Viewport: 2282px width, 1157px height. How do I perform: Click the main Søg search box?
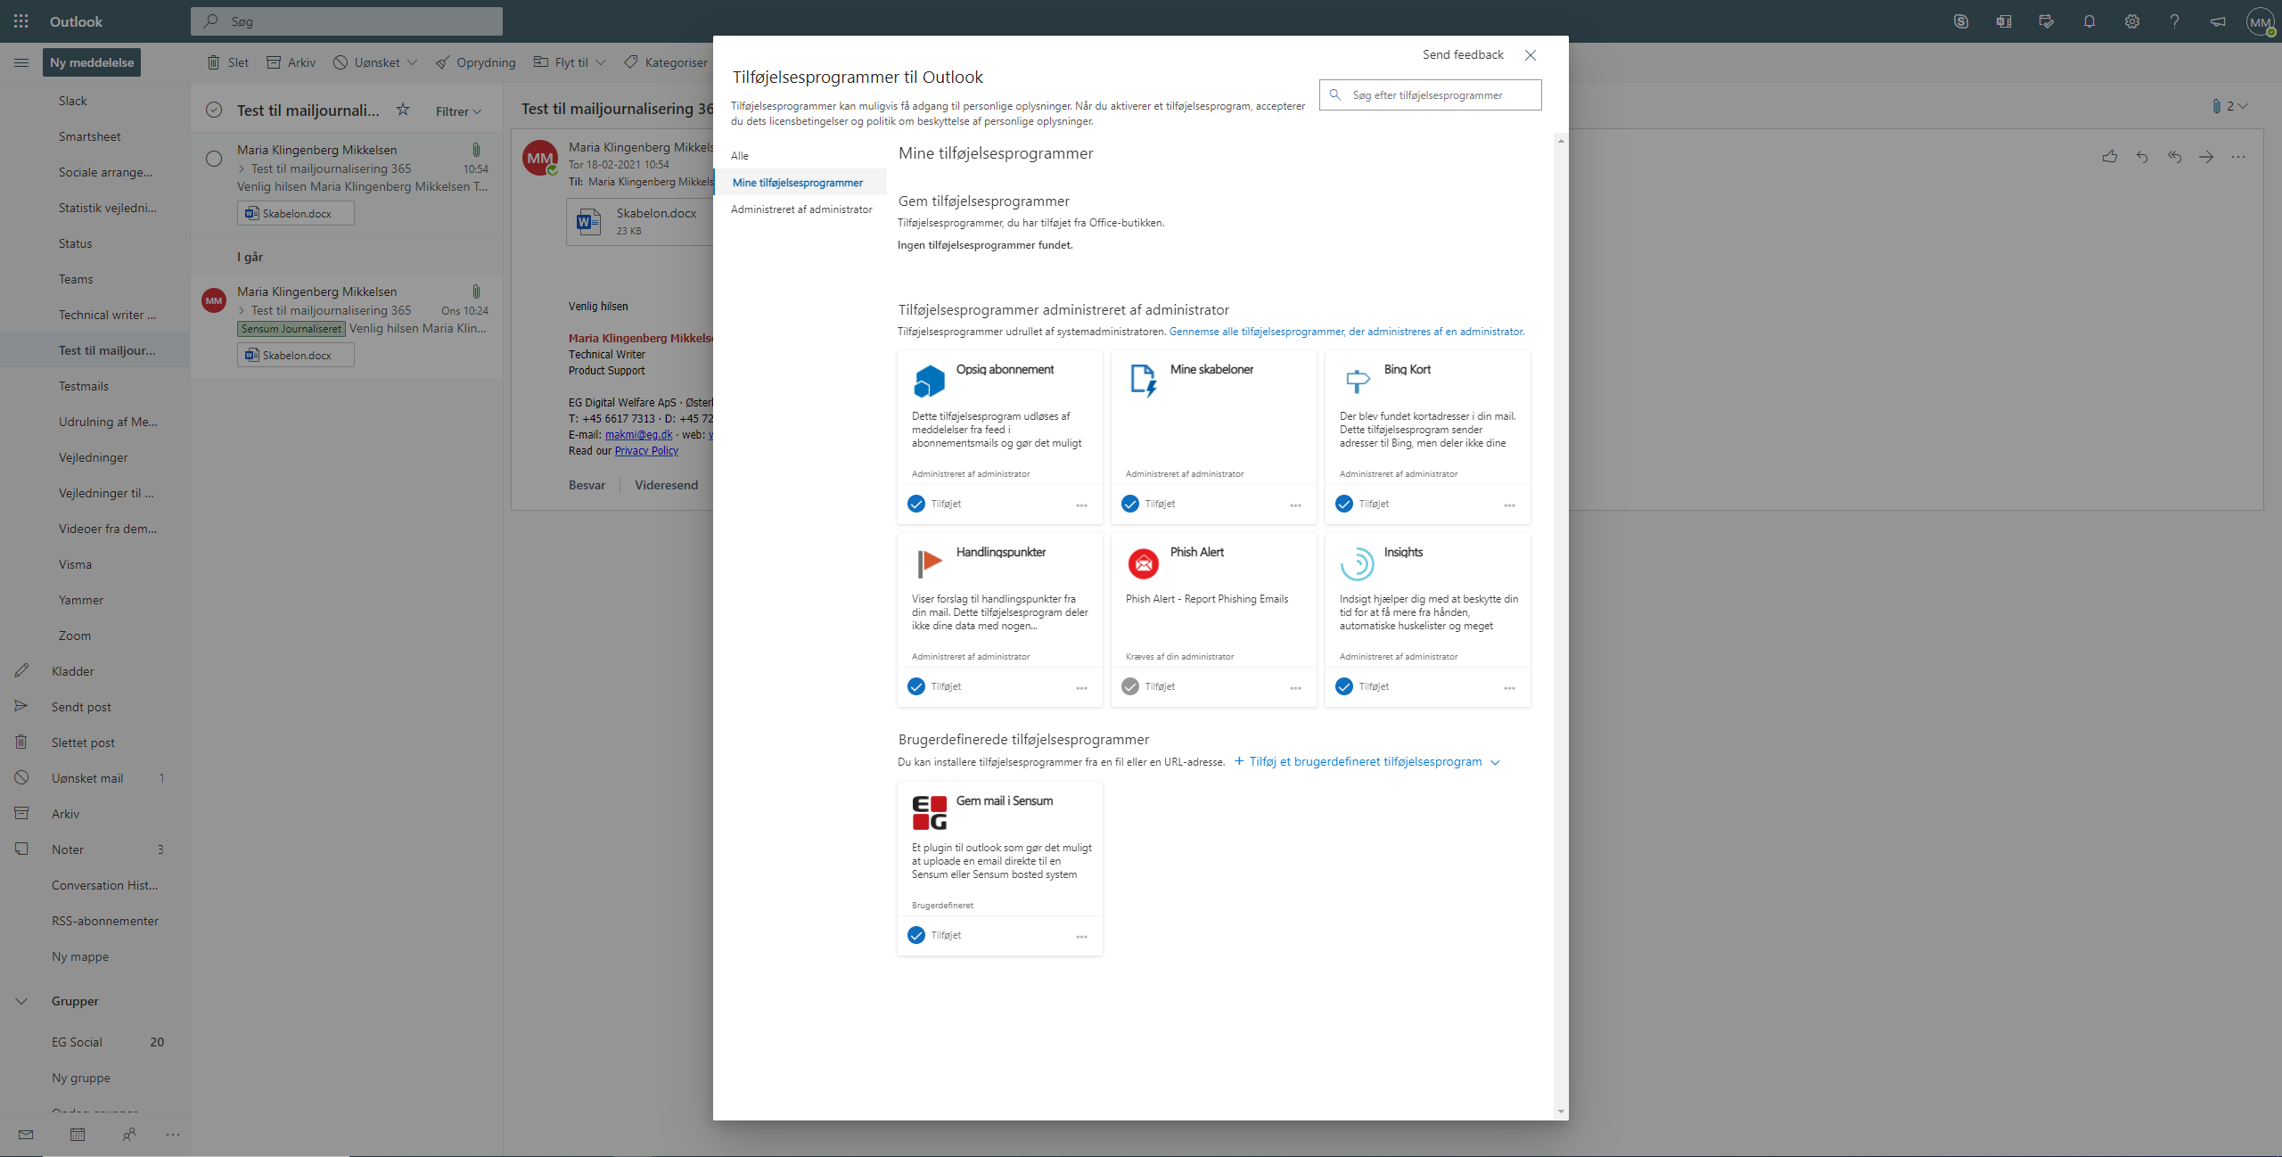347,21
